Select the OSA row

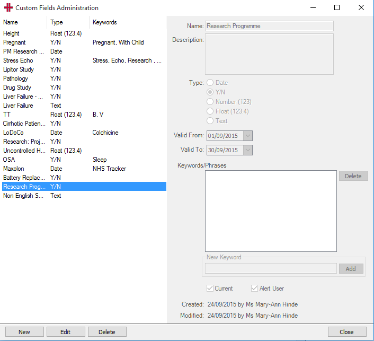coord(84,160)
